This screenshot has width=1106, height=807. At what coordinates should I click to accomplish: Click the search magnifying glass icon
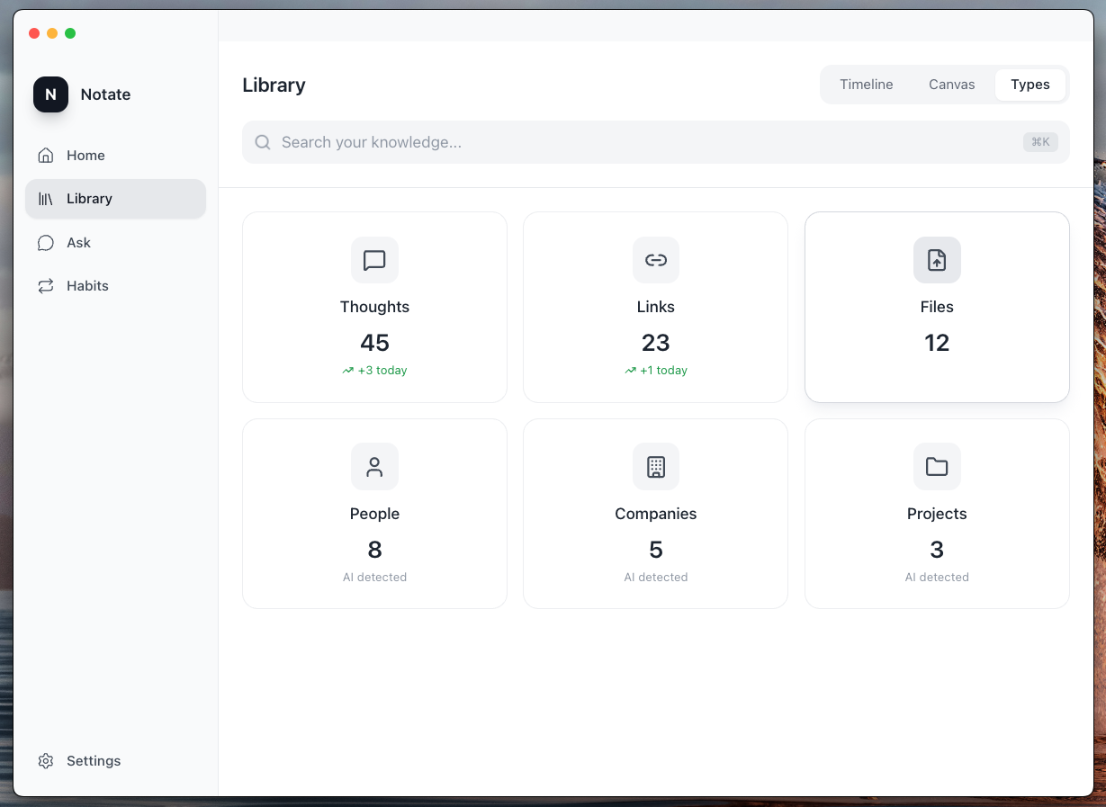pos(263,142)
